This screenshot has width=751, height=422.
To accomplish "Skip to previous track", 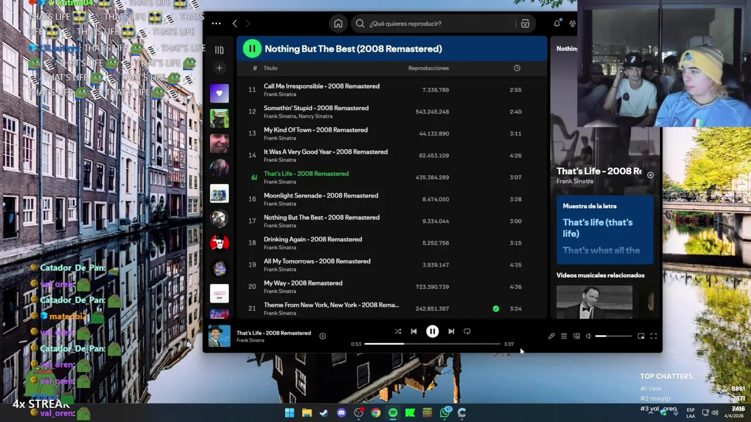I will [x=414, y=331].
